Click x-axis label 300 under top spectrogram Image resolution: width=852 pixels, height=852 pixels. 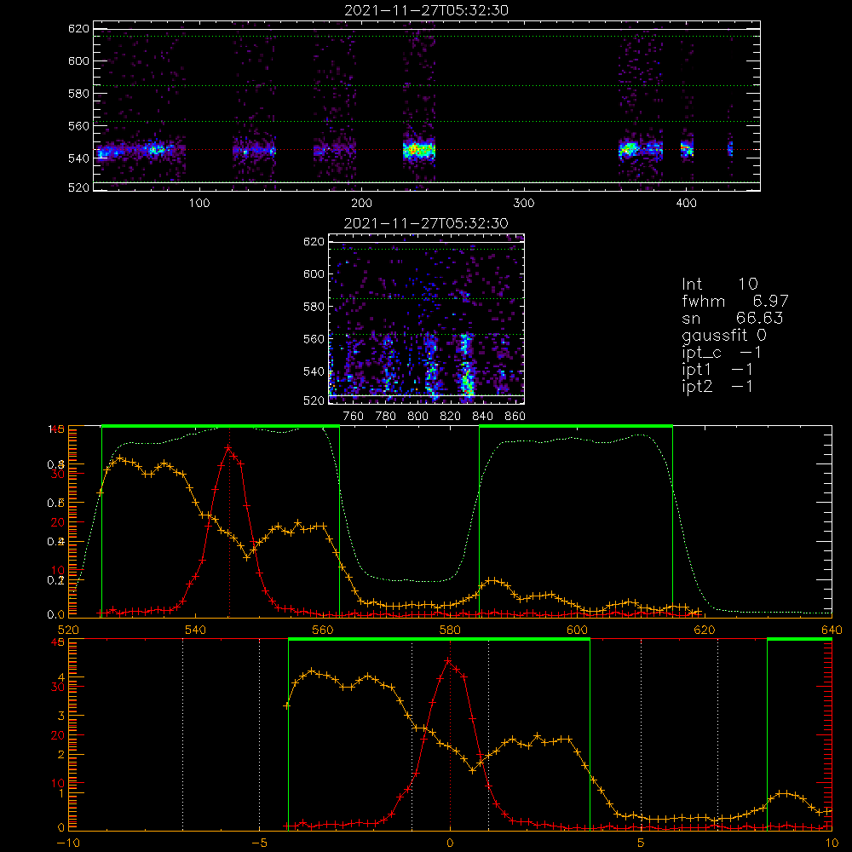(524, 204)
